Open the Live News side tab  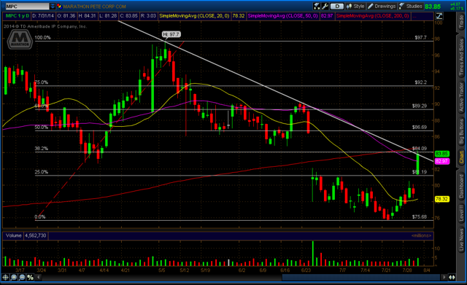[461, 240]
